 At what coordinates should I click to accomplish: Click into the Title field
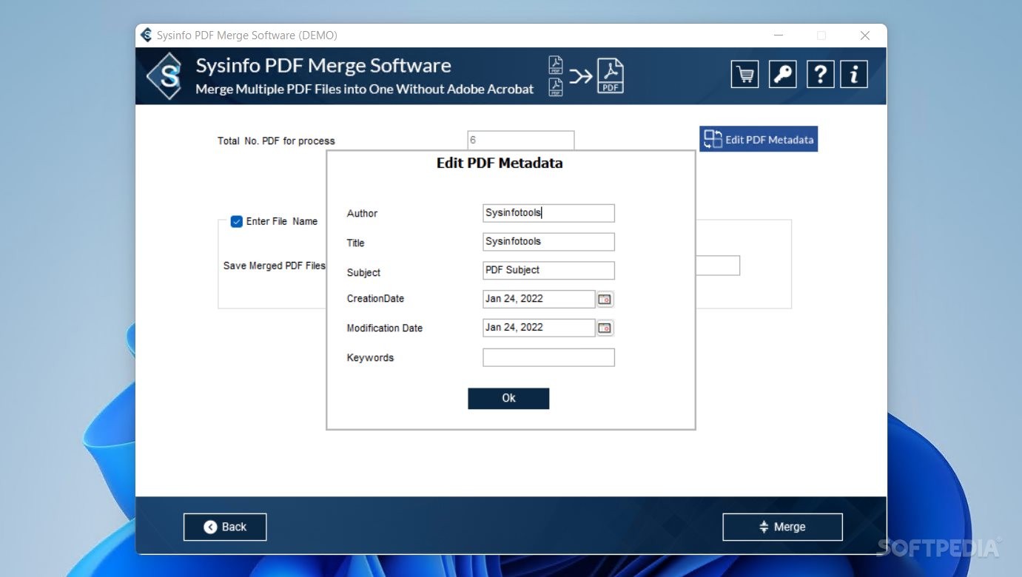pos(548,242)
